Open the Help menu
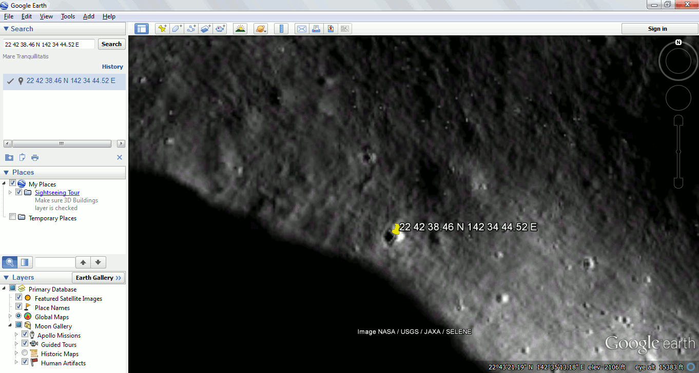Viewport: 699px width, 373px height. (109, 16)
